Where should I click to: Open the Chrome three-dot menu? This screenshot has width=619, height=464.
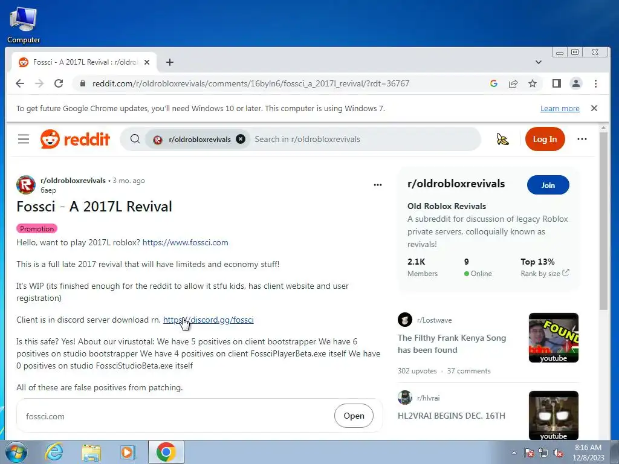(595, 83)
